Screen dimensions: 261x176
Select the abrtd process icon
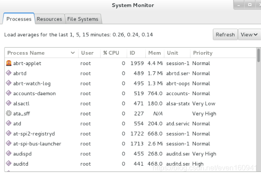click(x=9, y=73)
